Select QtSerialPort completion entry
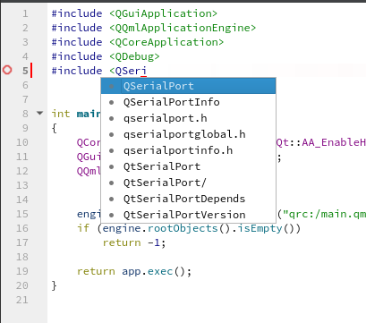Image resolution: width=366 pixels, height=323 pixels. 188,166
